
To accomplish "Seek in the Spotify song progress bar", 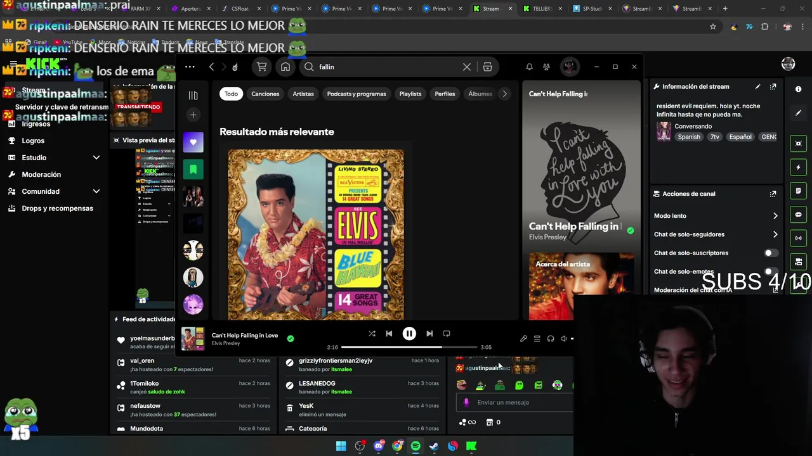I will click(409, 347).
